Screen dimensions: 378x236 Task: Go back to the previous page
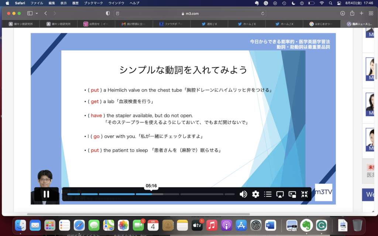tap(46, 13)
